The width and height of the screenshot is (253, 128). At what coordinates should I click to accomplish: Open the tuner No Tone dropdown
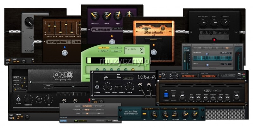pos(103,51)
